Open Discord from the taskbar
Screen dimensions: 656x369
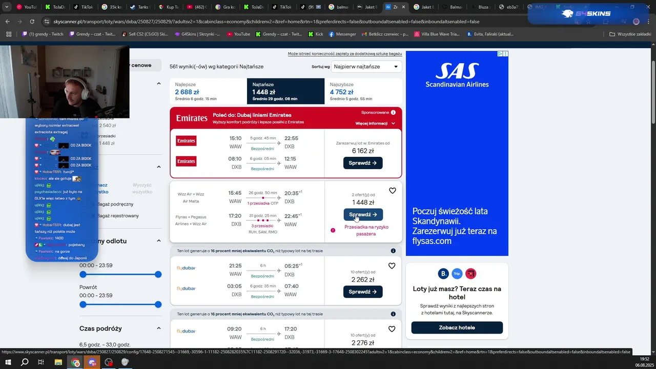[x=92, y=362]
